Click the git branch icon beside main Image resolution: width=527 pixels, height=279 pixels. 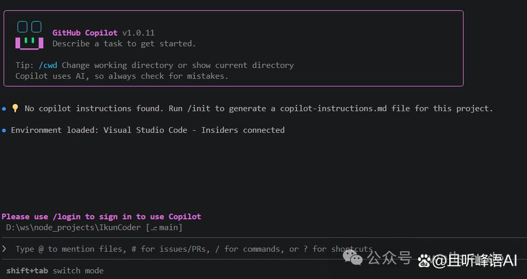tap(154, 228)
